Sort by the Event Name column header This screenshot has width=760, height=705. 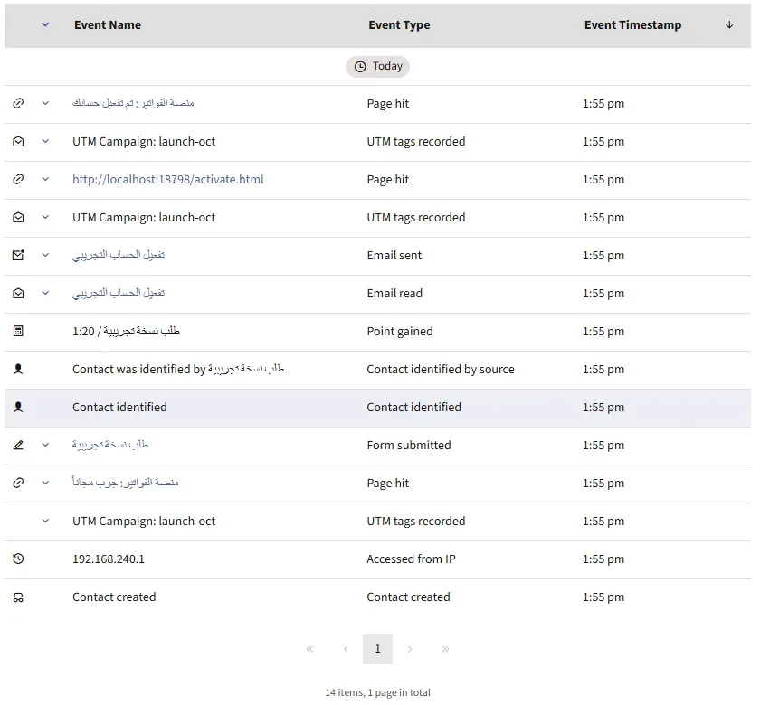pyautogui.click(x=108, y=25)
